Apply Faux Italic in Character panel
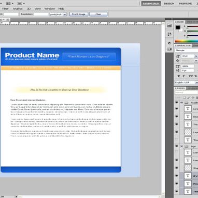Viewport: 198px width, 198px height. pyautogui.click(x=183, y=76)
